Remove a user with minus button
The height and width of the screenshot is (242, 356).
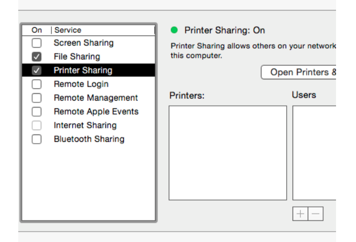tap(316, 214)
